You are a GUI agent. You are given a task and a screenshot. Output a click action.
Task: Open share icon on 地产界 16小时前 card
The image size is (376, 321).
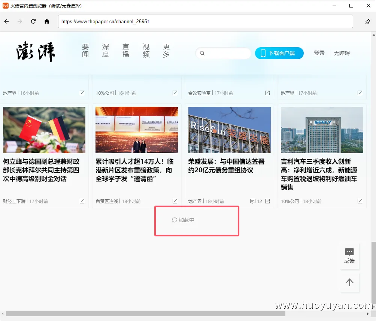click(x=82, y=93)
